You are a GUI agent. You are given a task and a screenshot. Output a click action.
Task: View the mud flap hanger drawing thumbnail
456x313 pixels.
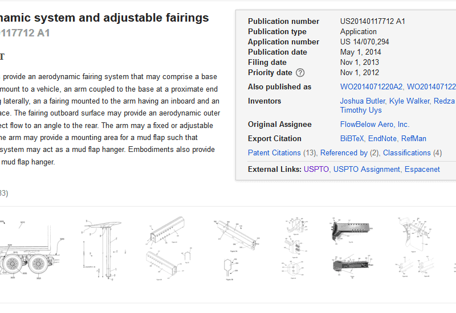[x=414, y=248]
